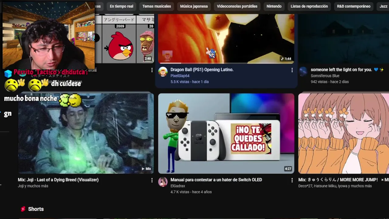Viewport: 389px width, 219px height.
Task: Select the 'Listas de reproducción' filter chip
Action: click(309, 6)
